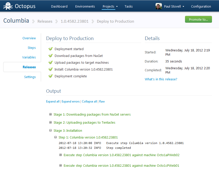Click the 1.0.4582.23801 breadcrumb entry
The width and height of the screenshot is (219, 173).
[x=75, y=21]
